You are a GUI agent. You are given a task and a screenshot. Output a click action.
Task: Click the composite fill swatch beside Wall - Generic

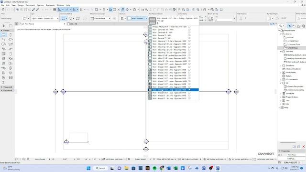[129, 19]
